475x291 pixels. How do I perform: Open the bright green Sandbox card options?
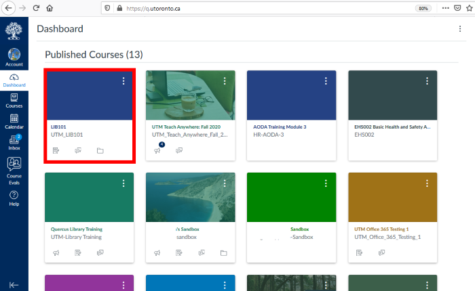(x=326, y=183)
